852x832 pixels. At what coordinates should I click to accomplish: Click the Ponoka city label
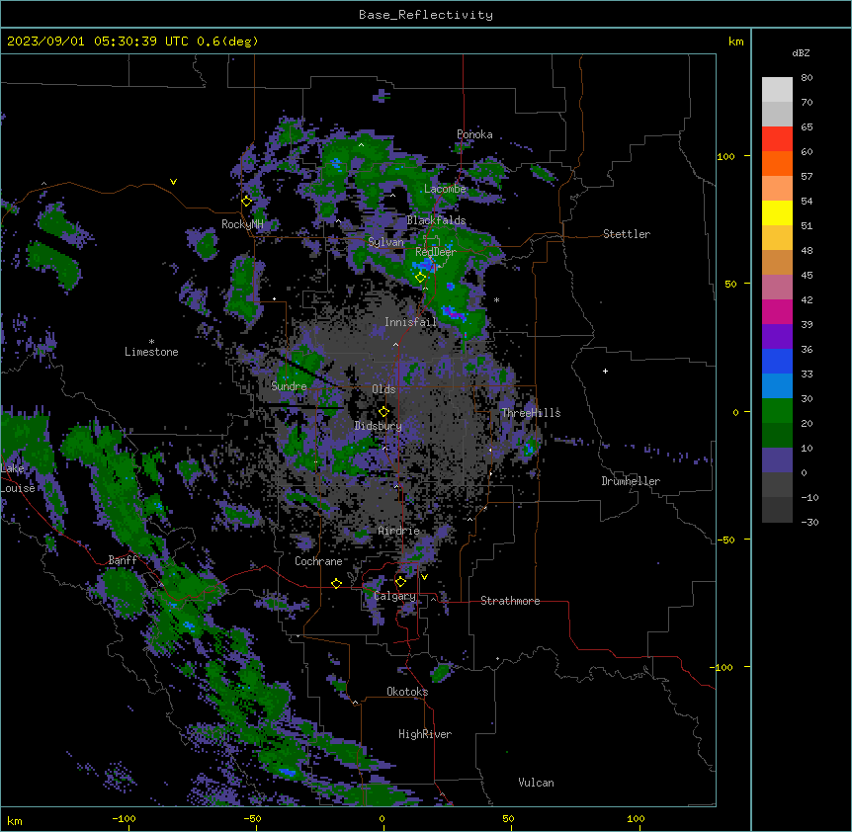point(474,134)
